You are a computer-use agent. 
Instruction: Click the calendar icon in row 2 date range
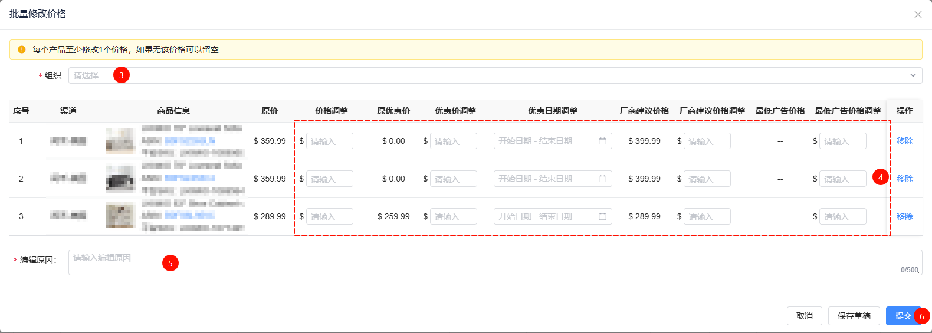coord(602,179)
